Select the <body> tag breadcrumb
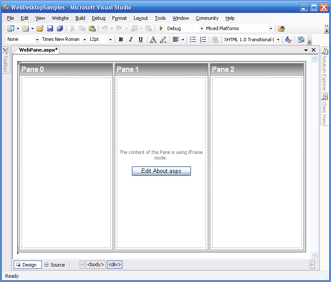 [x=95, y=264]
